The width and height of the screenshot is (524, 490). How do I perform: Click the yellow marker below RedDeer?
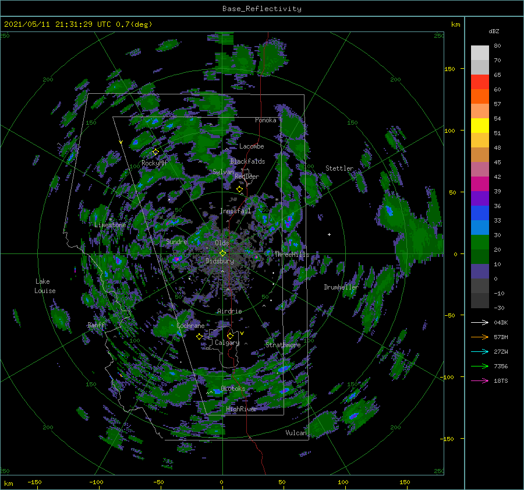(239, 189)
